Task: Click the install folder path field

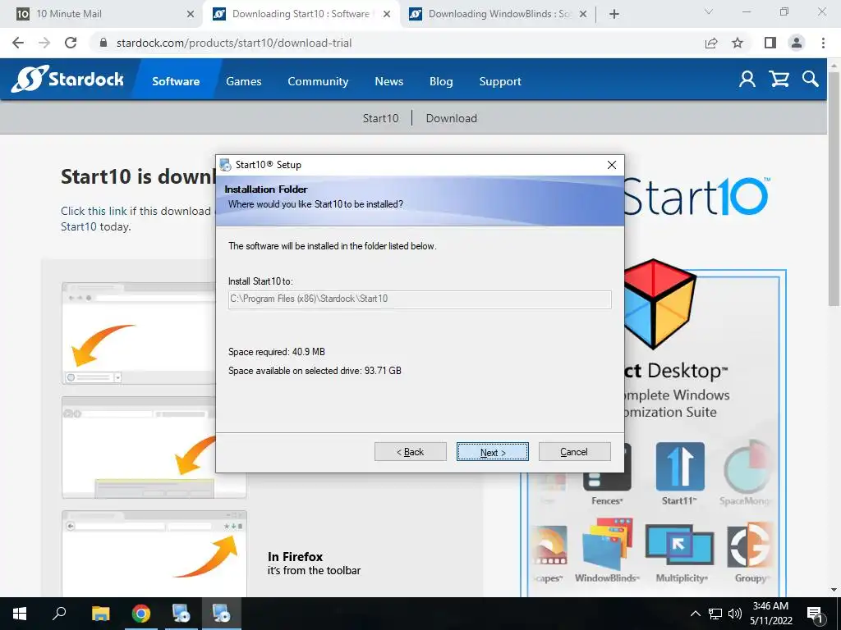Action: 420,299
